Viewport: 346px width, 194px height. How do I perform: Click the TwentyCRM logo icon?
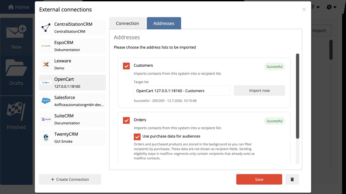(x=46, y=137)
